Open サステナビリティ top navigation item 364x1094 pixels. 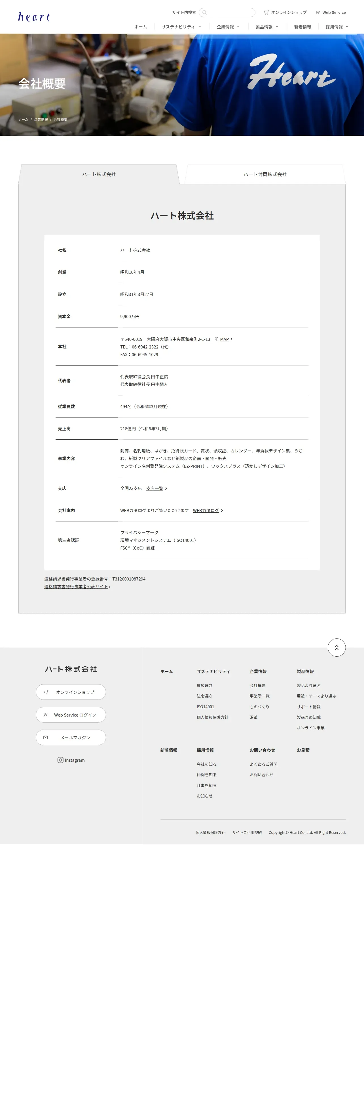pyautogui.click(x=178, y=27)
